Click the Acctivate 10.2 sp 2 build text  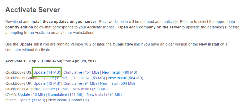click(x=34, y=61)
